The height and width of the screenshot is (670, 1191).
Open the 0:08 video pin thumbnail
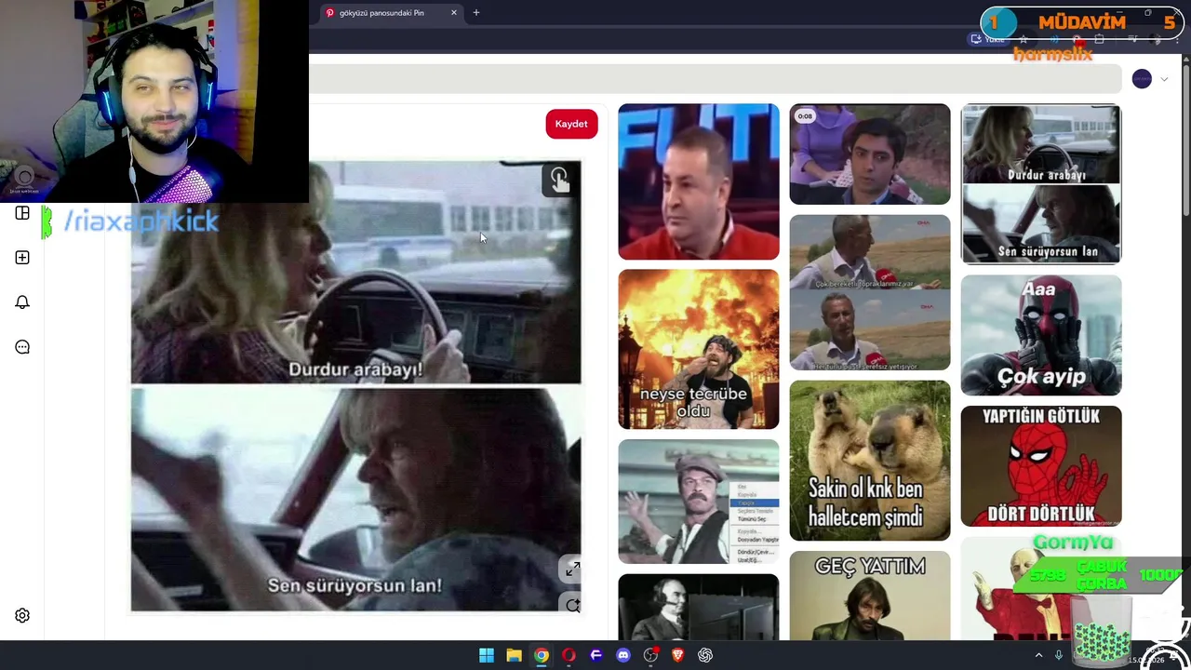(x=870, y=154)
